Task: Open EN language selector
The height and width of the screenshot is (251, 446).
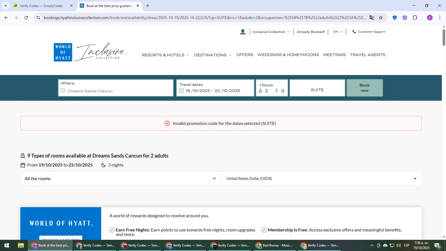Action: click(x=338, y=32)
